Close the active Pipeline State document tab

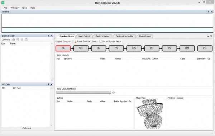[x=211, y=36]
